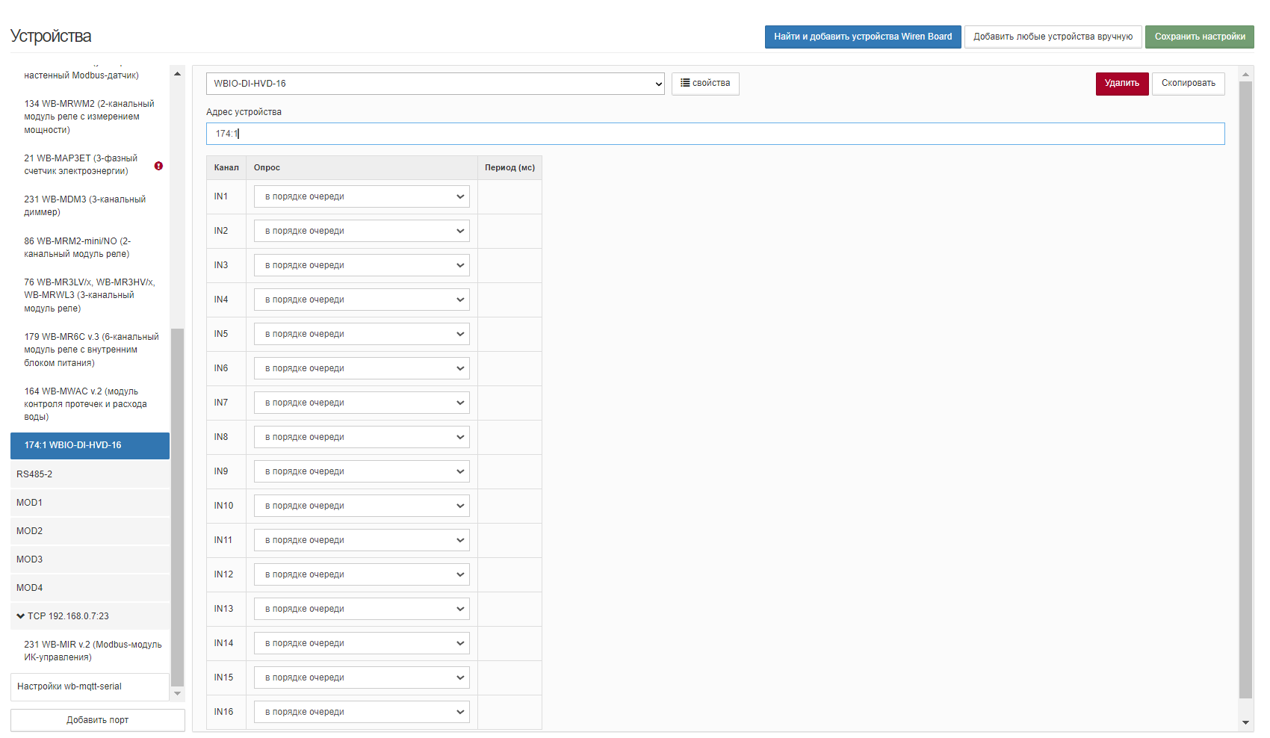Open the IN7 polling dropdown
Image resolution: width=1270 pixels, height=738 pixels.
click(362, 403)
